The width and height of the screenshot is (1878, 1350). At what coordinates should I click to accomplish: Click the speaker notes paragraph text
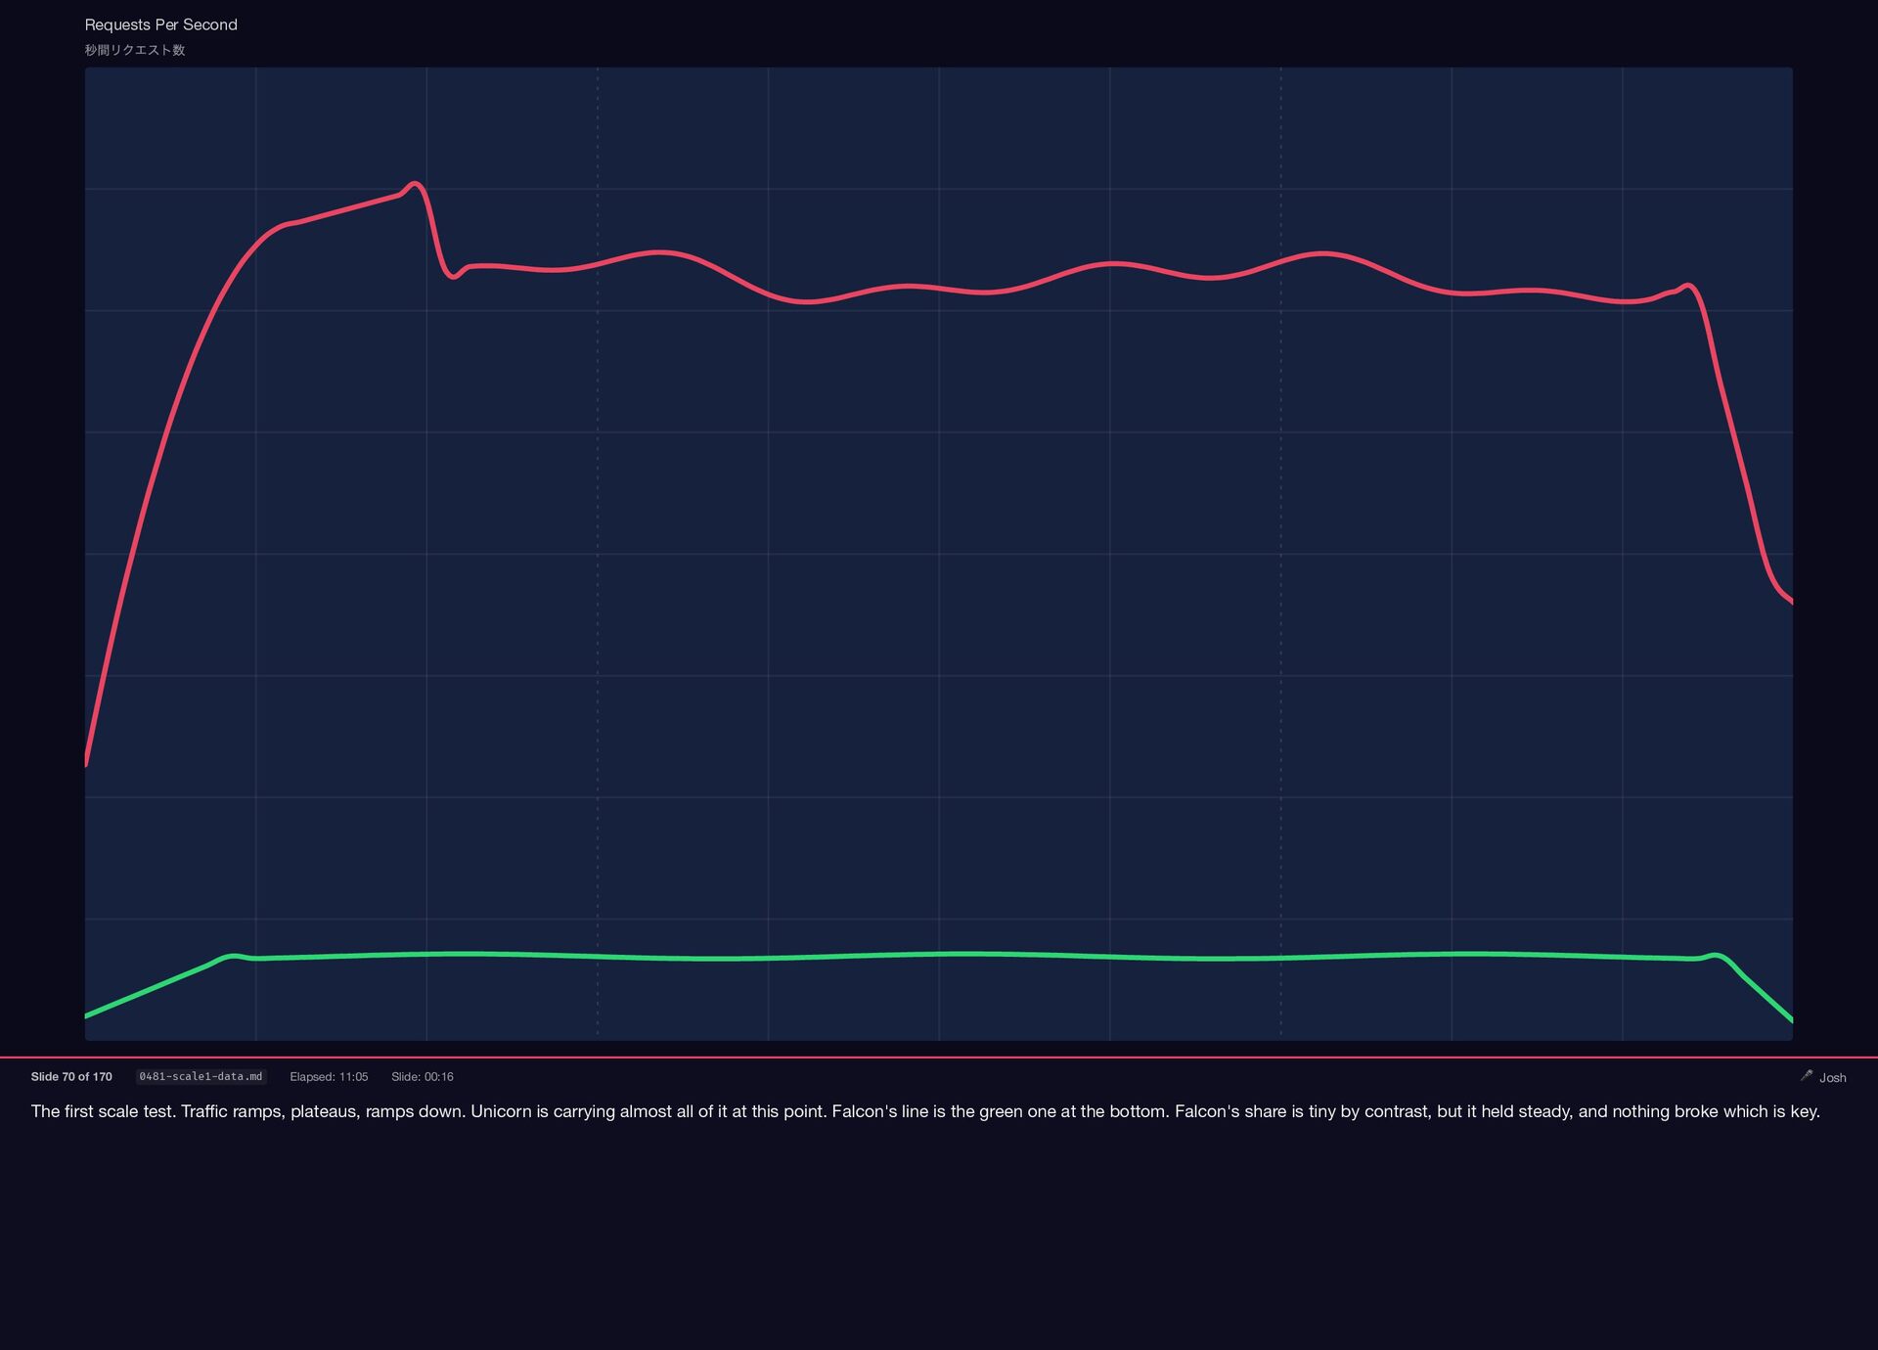pos(924,1111)
